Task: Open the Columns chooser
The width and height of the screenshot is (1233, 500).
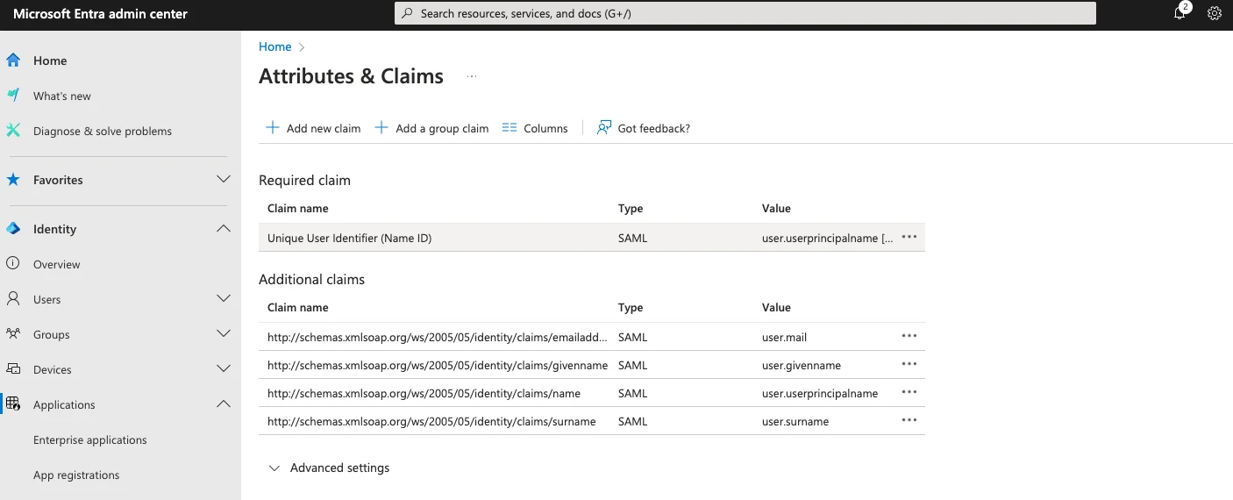Action: (x=535, y=128)
